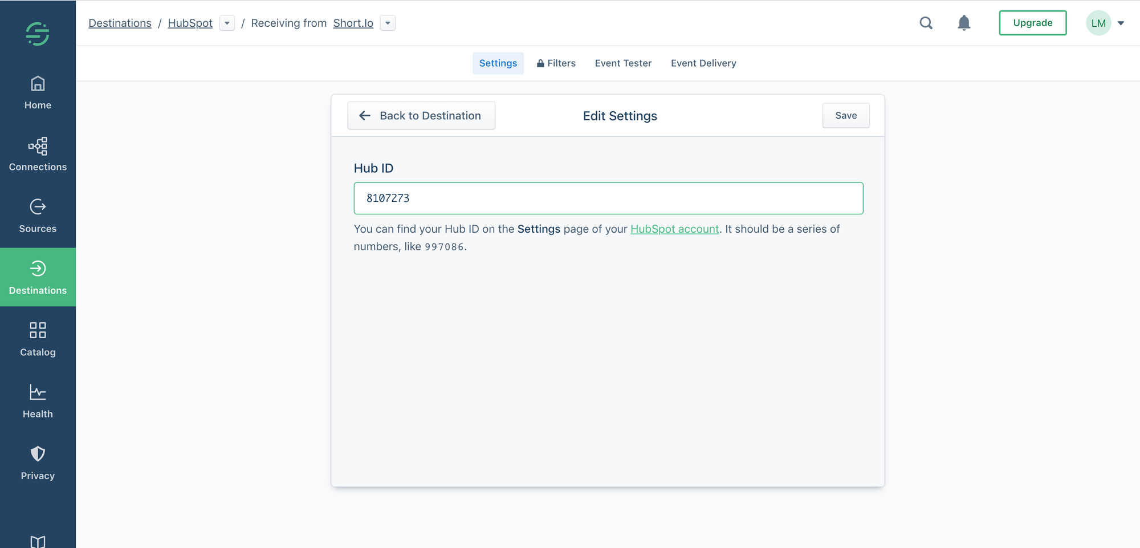
Task: Click the Segment logo at top left
Action: pyautogui.click(x=38, y=33)
